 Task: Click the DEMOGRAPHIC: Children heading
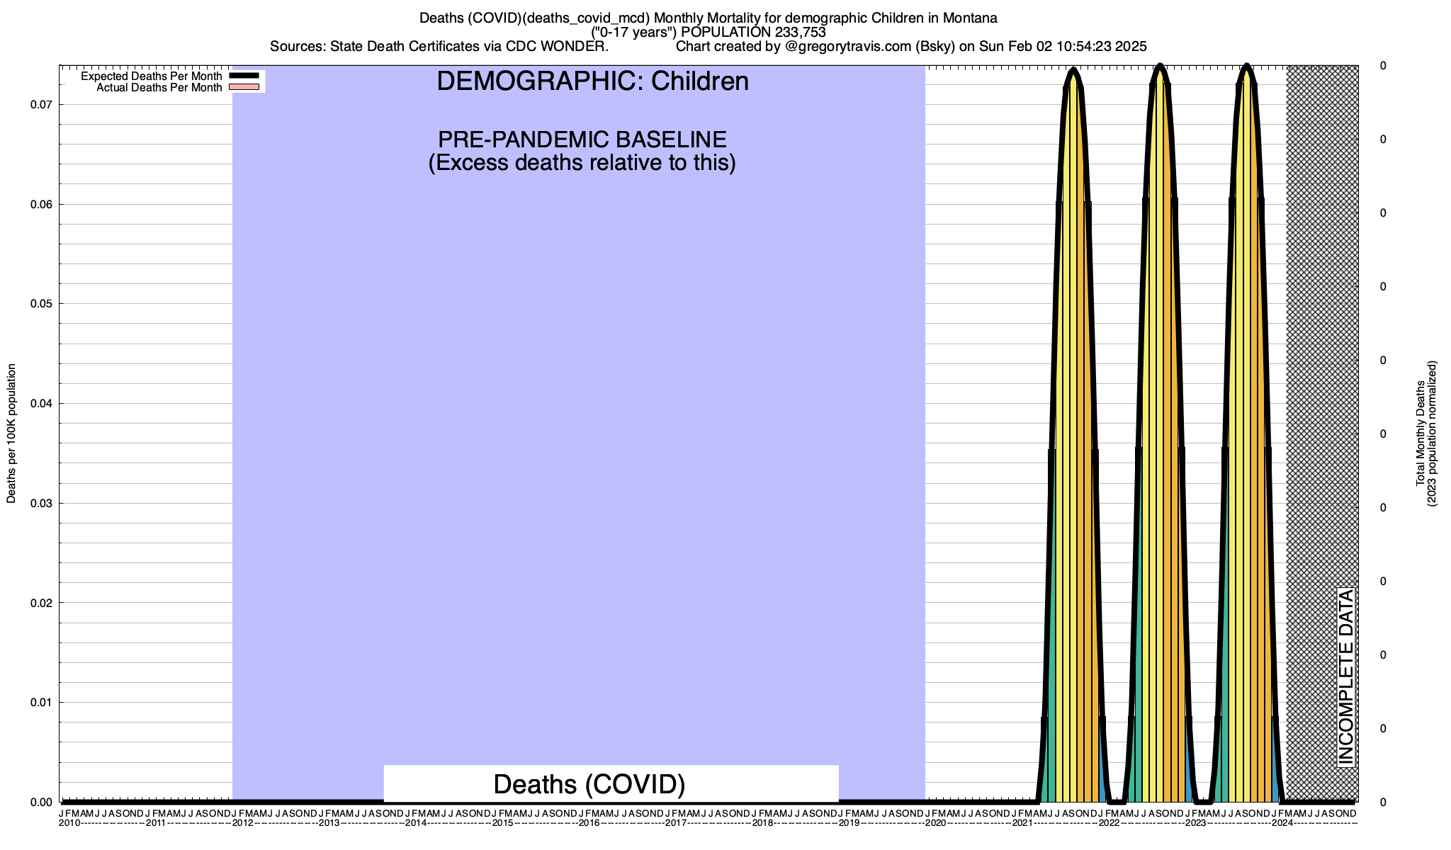click(x=592, y=81)
